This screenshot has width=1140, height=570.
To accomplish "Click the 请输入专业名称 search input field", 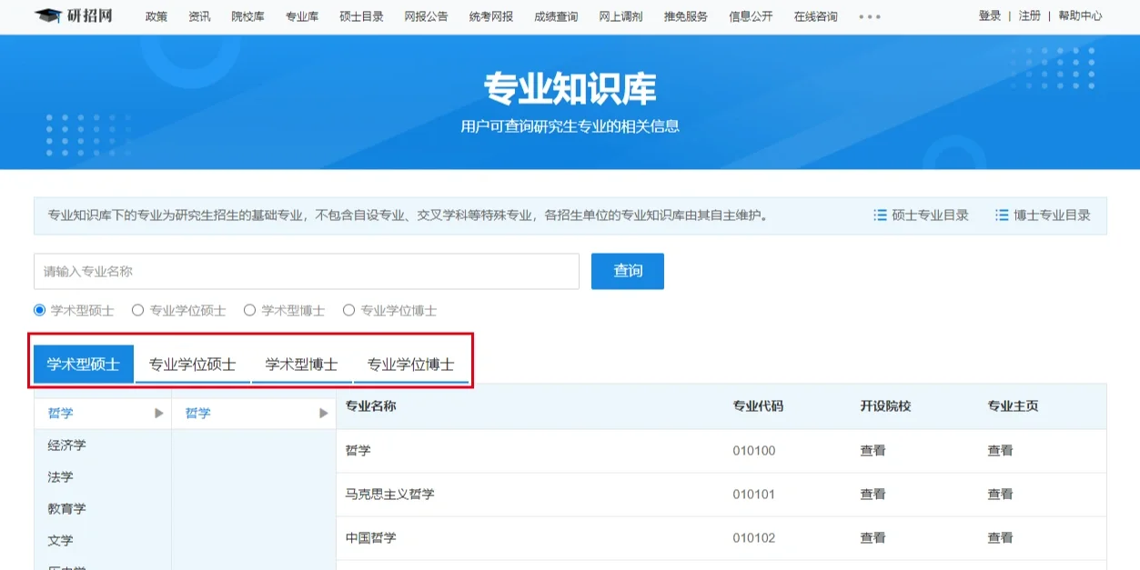I will coord(309,271).
